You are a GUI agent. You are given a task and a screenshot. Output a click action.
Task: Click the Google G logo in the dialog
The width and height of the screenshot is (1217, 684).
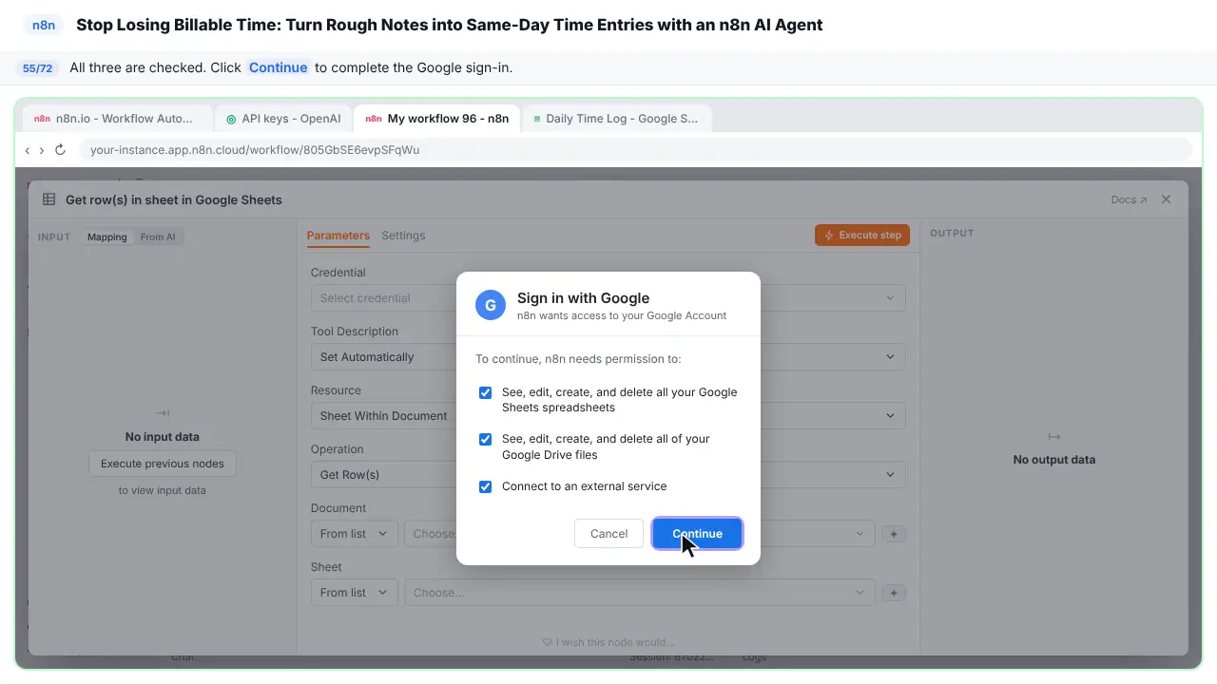point(491,305)
